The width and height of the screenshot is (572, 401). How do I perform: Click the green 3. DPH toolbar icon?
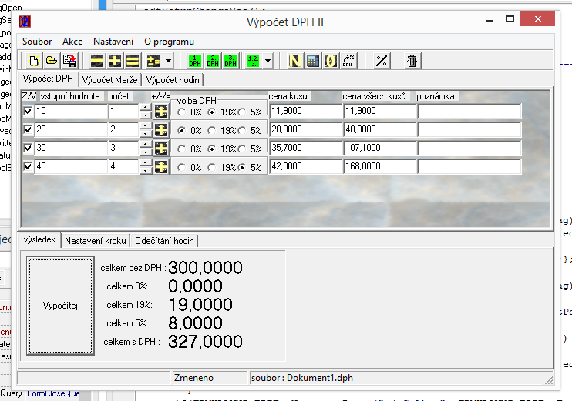coord(230,61)
